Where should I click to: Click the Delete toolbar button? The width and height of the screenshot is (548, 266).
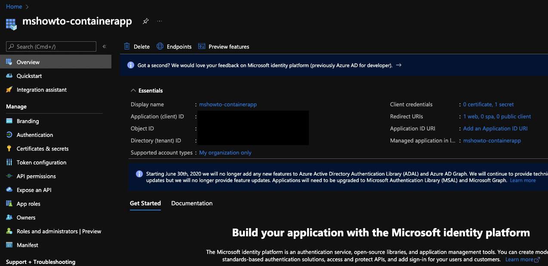pyautogui.click(x=137, y=46)
